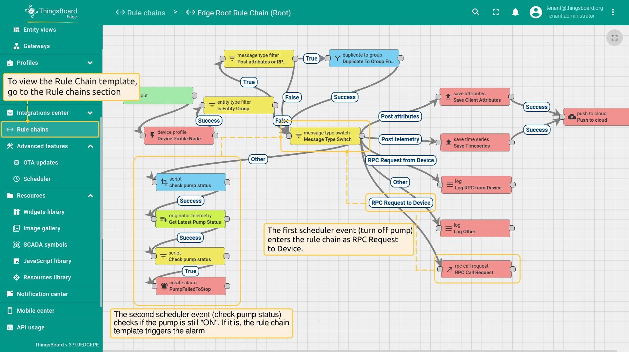Click the search magnifier icon in header
Image resolution: width=629 pixels, height=352 pixels.
[x=476, y=12]
